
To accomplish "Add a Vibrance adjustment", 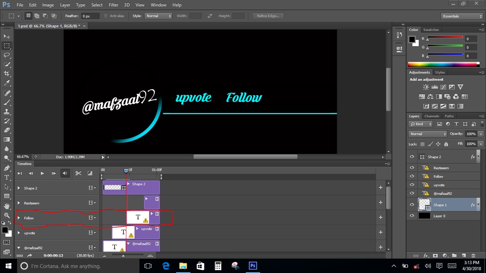I will pyautogui.click(x=460, y=87).
